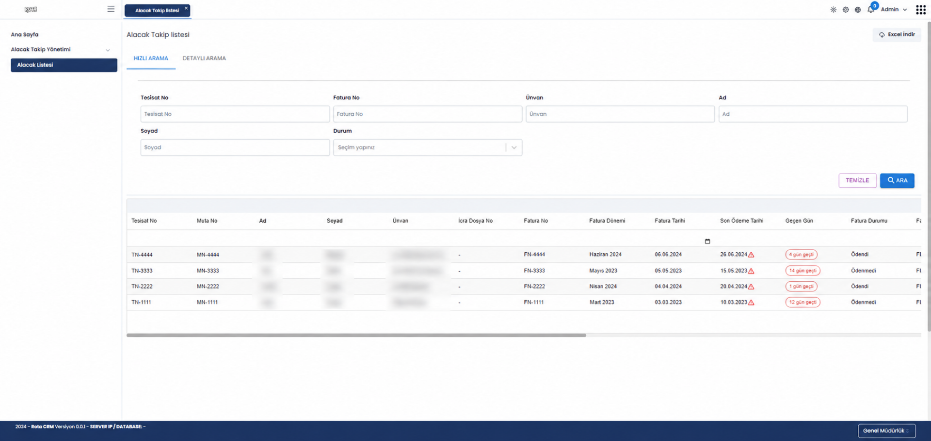Image resolution: width=931 pixels, height=441 pixels.
Task: Click warning triangle next to 15.05.2023
Action: [x=751, y=271]
